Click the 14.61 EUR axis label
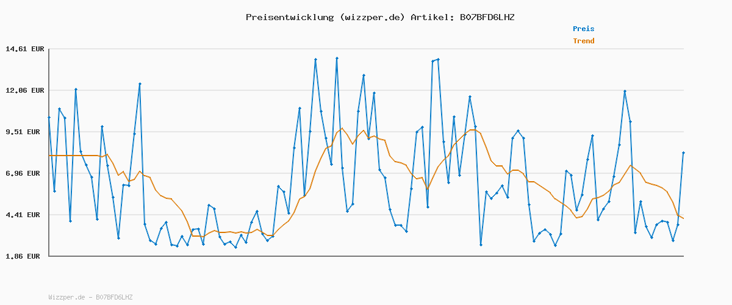 (x=25, y=49)
